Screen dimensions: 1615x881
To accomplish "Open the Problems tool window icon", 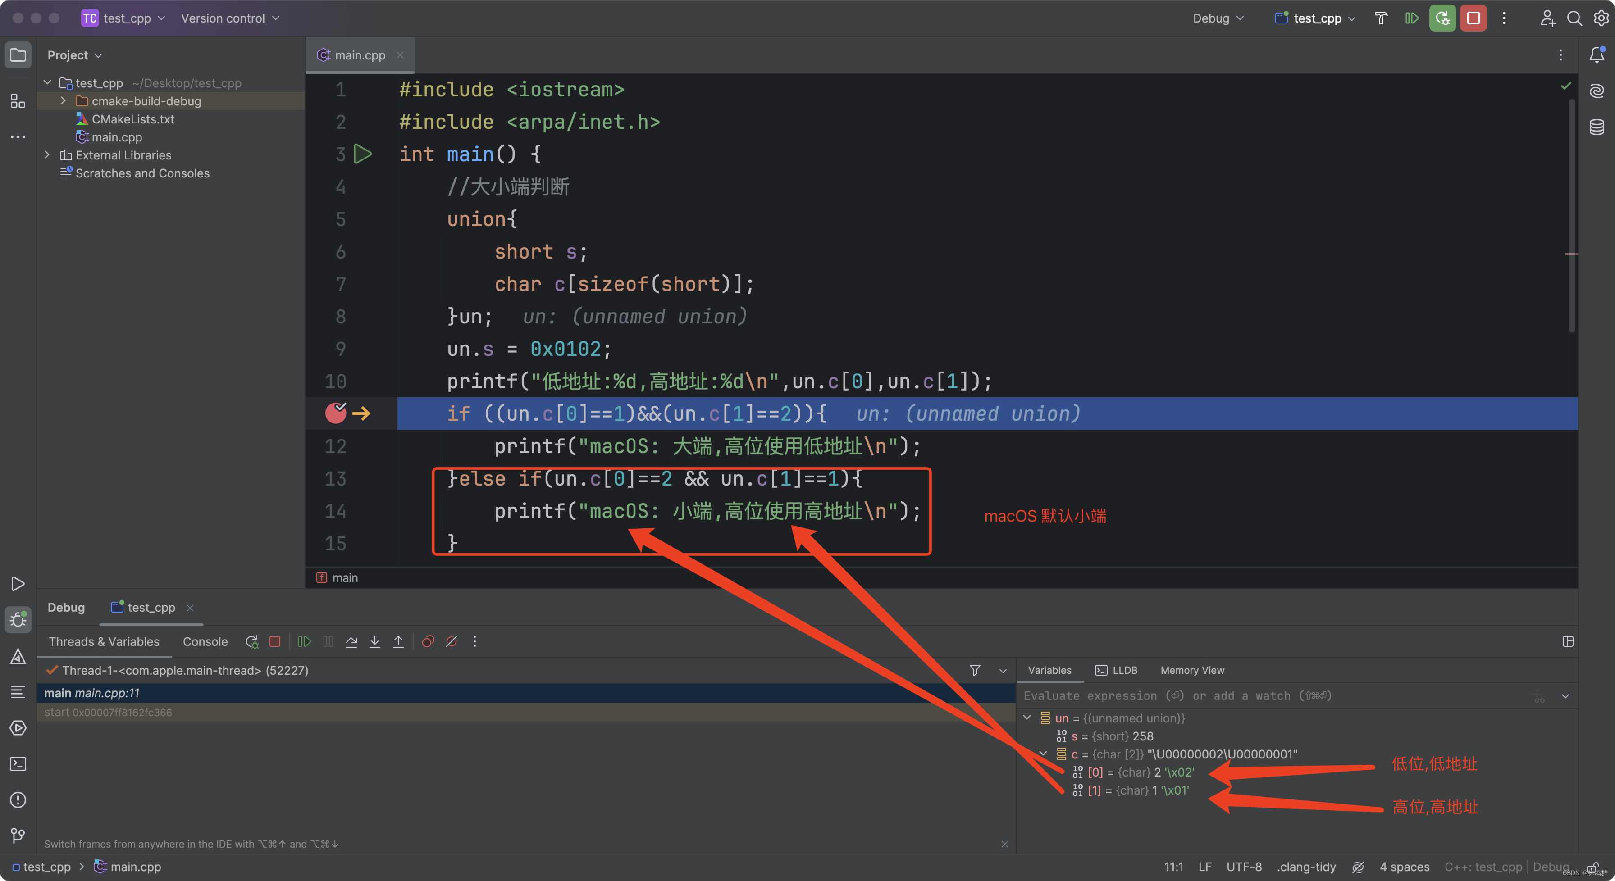I will pos(18,800).
